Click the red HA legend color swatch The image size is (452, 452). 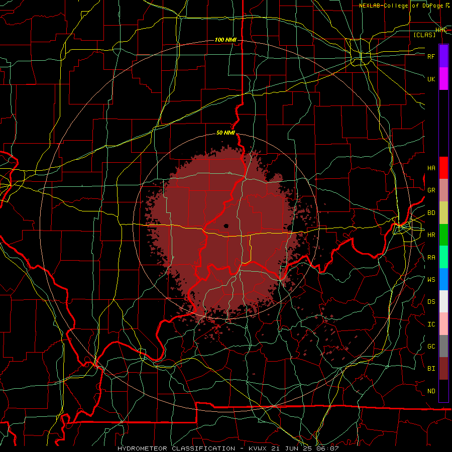pos(443,168)
